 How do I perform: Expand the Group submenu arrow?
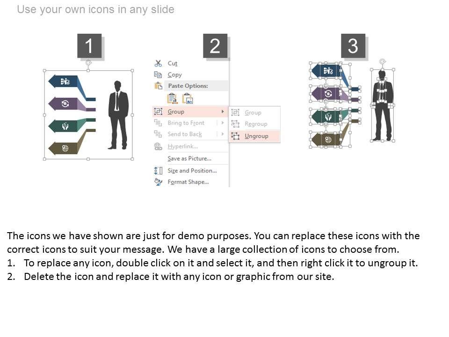coord(223,111)
